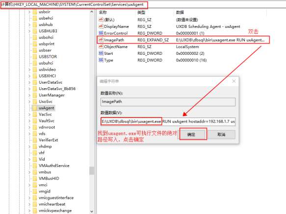
Task: Click the tree pane scrollbar down arrow
Action: [x=92, y=211]
